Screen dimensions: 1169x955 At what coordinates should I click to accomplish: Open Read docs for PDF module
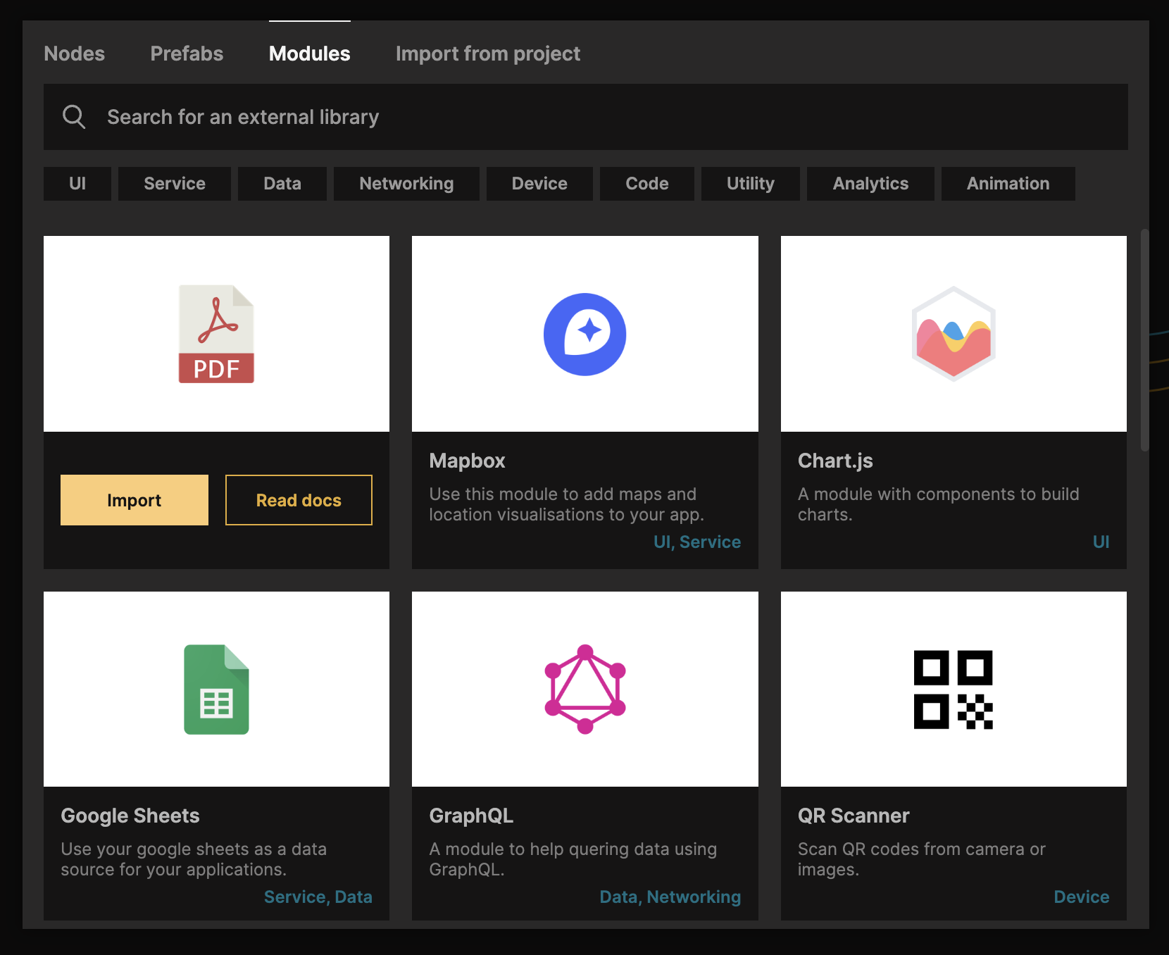click(x=299, y=500)
